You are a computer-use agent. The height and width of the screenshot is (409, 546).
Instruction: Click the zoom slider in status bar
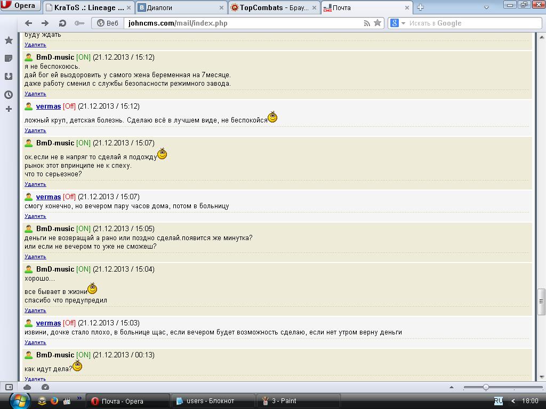[x=486, y=387]
